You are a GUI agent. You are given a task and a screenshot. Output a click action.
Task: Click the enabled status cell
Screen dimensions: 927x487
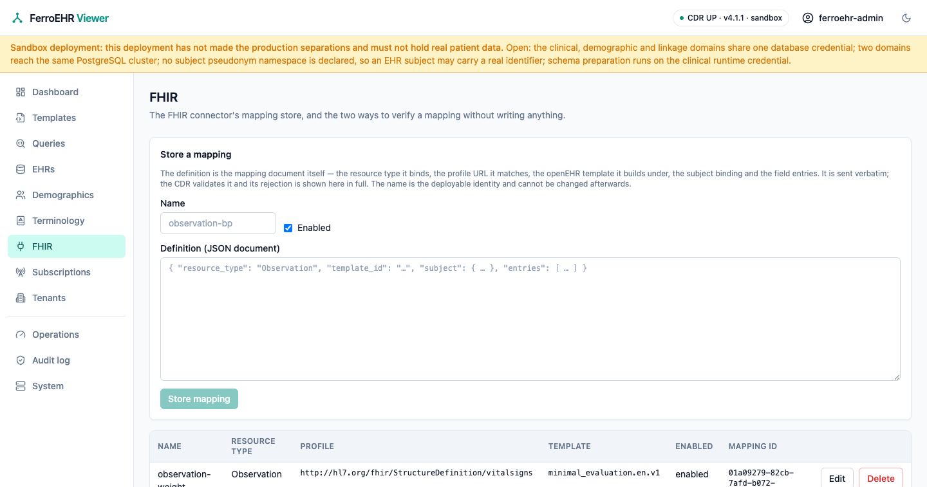(x=692, y=474)
